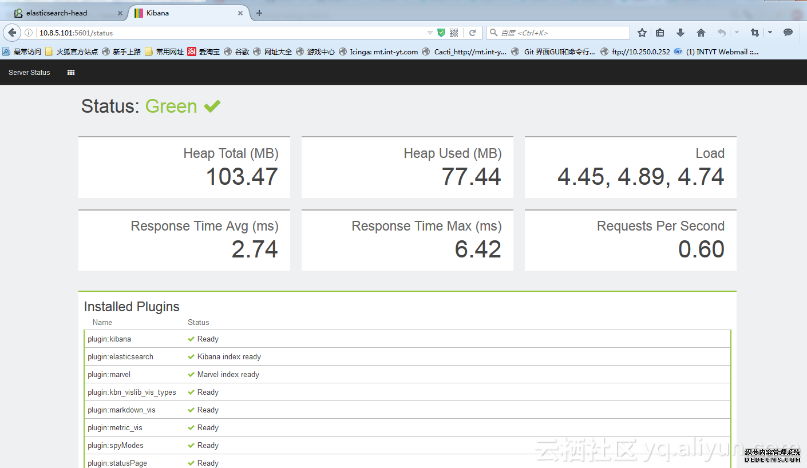Click the QR code icon in address bar
Viewport: 807px width, 468px height.
coord(454,33)
